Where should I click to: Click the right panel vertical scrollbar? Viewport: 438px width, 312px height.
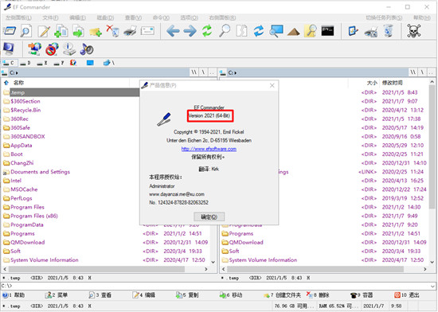(432, 146)
